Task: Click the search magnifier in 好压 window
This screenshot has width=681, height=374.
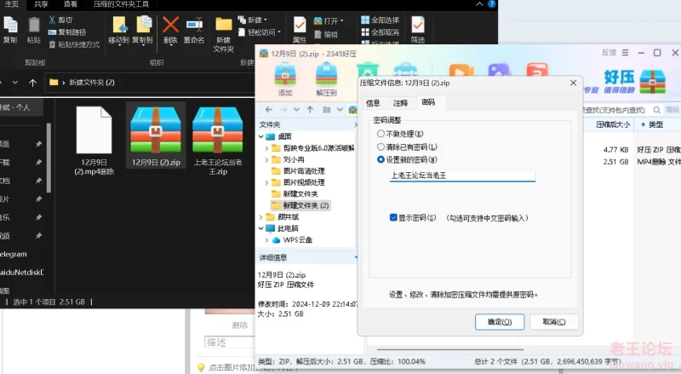Action: click(656, 110)
